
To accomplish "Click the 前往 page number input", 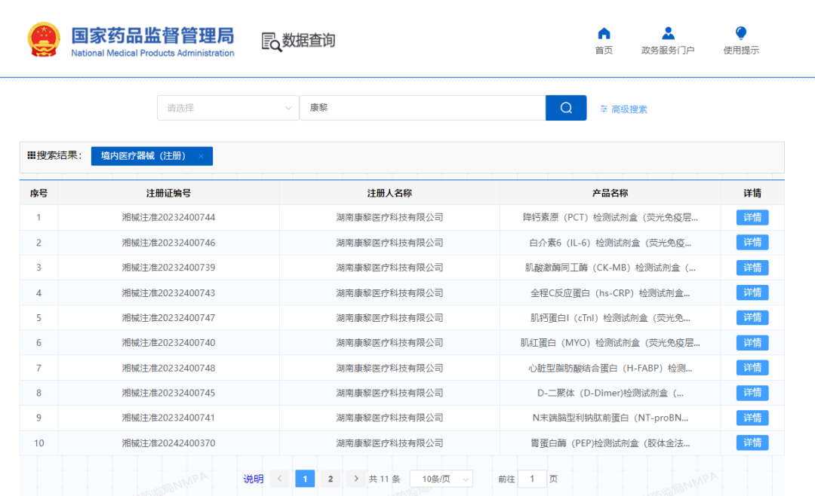I will tap(532, 478).
